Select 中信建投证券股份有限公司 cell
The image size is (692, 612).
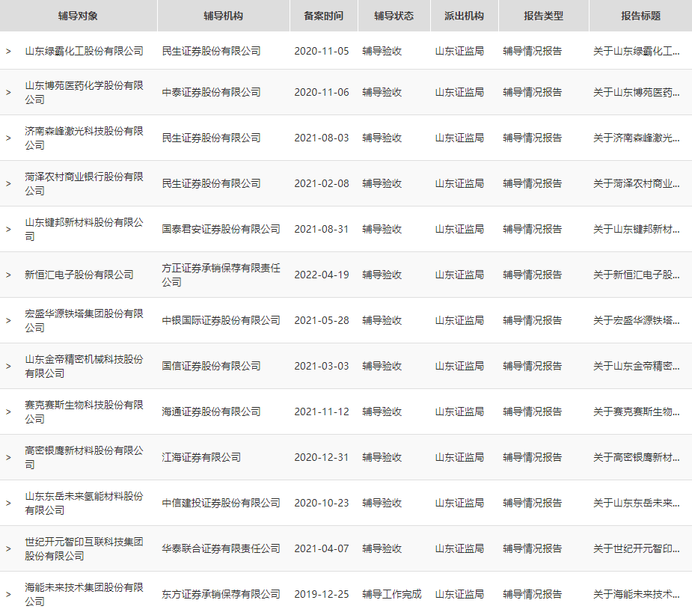[x=221, y=503]
